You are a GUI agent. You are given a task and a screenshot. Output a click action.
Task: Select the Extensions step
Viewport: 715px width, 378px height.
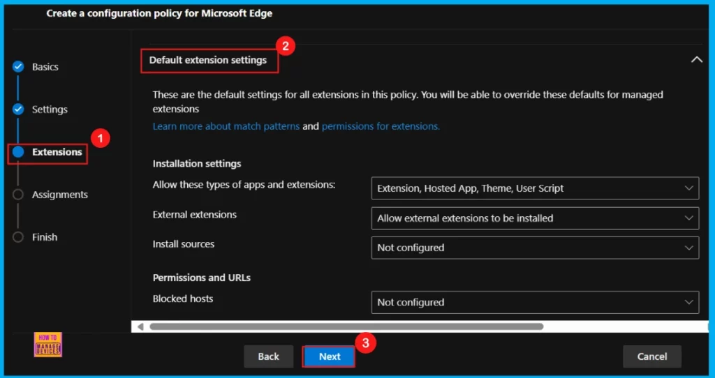(x=57, y=152)
